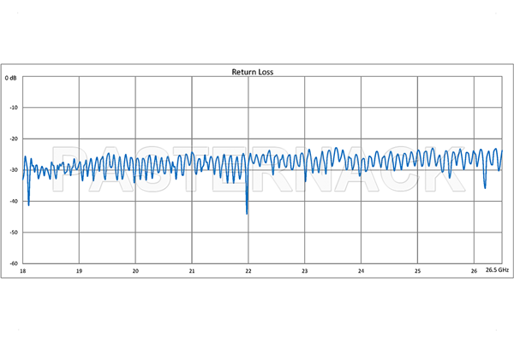
Task: Select the -10 y-axis label
Action: point(13,109)
